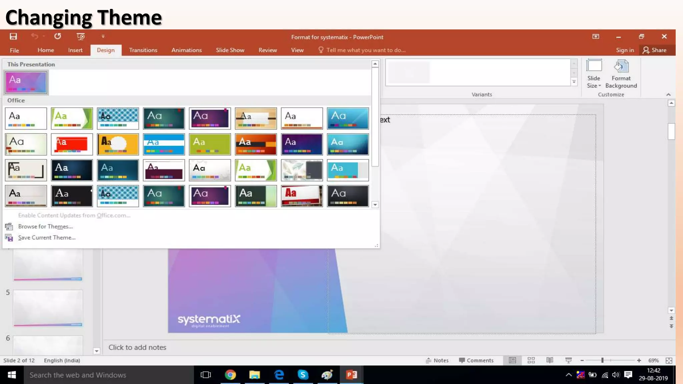Click the Share button

pyautogui.click(x=655, y=50)
